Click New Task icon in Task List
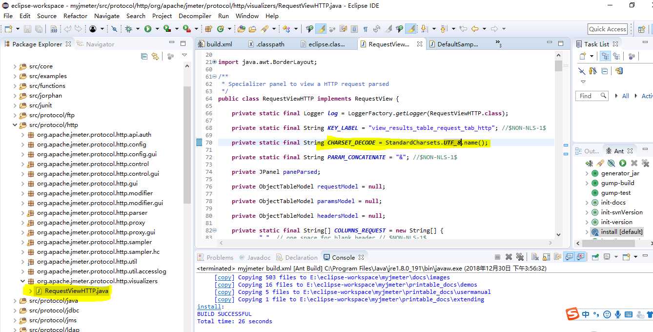Viewport: 653px width, 332px height. click(582, 57)
